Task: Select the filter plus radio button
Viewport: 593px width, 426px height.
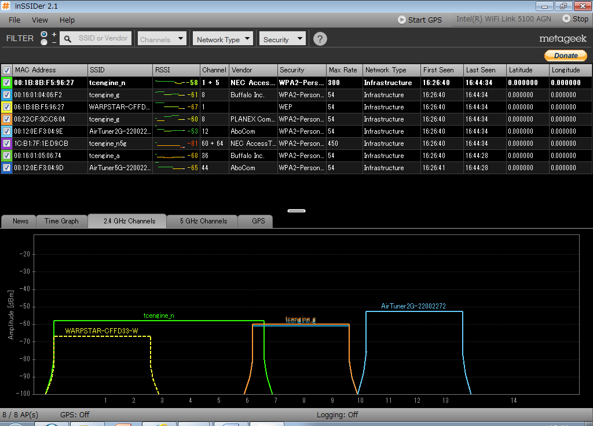Action: [44, 34]
